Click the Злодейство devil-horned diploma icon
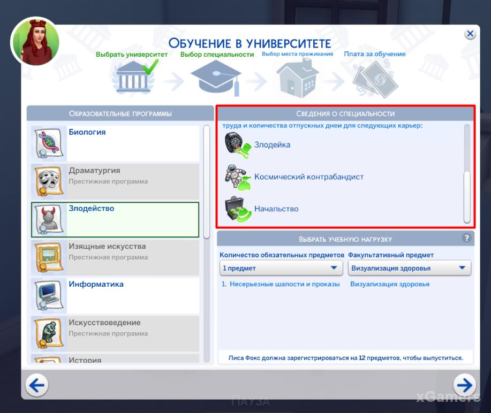Screen dimensions: 491x413 point(49,220)
